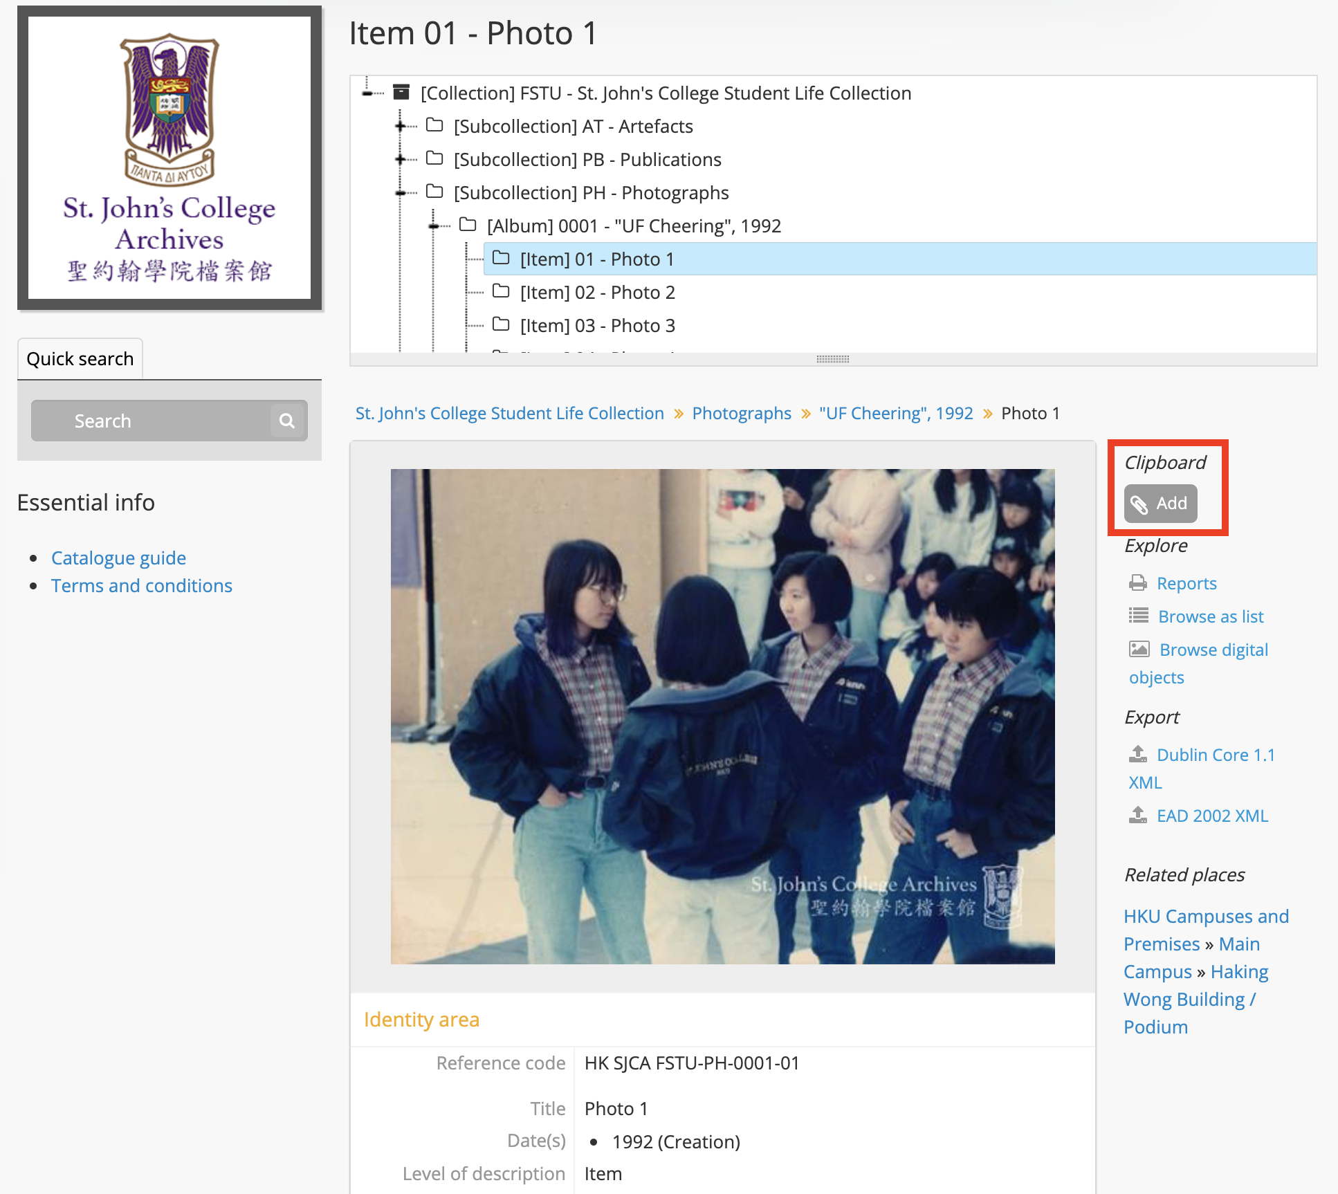
Task: Click the search magnifying glass icon
Action: 287,421
